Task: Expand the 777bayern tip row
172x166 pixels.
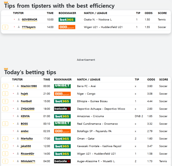Action: click(x=5, y=27)
